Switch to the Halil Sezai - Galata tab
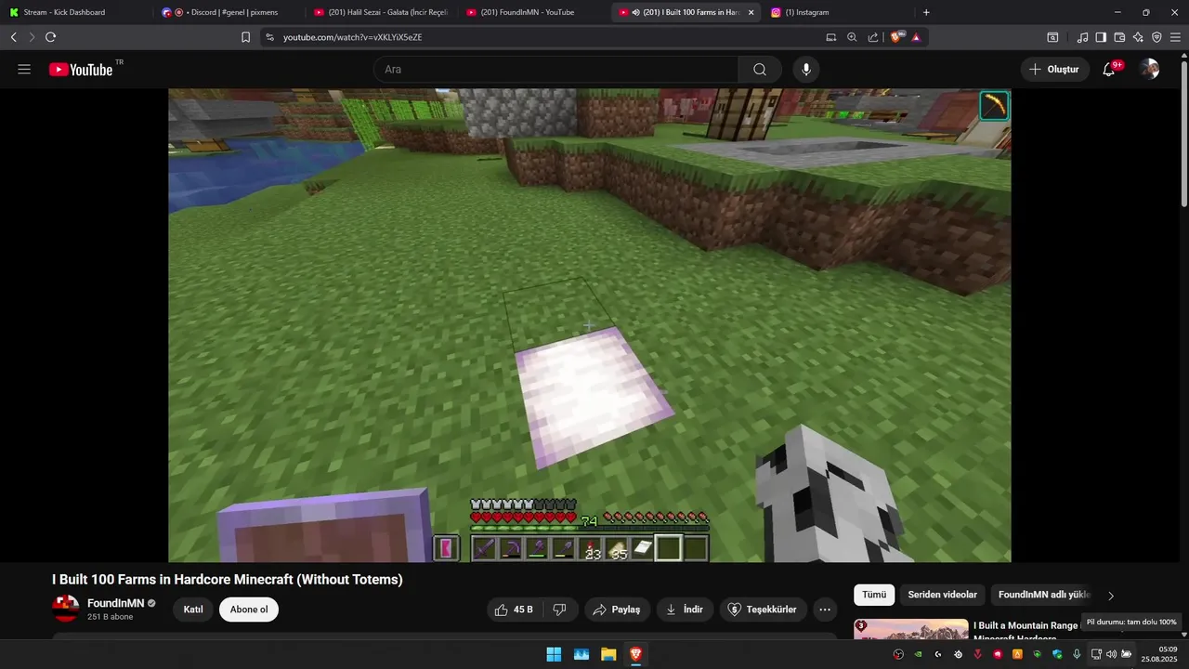 [x=381, y=12]
